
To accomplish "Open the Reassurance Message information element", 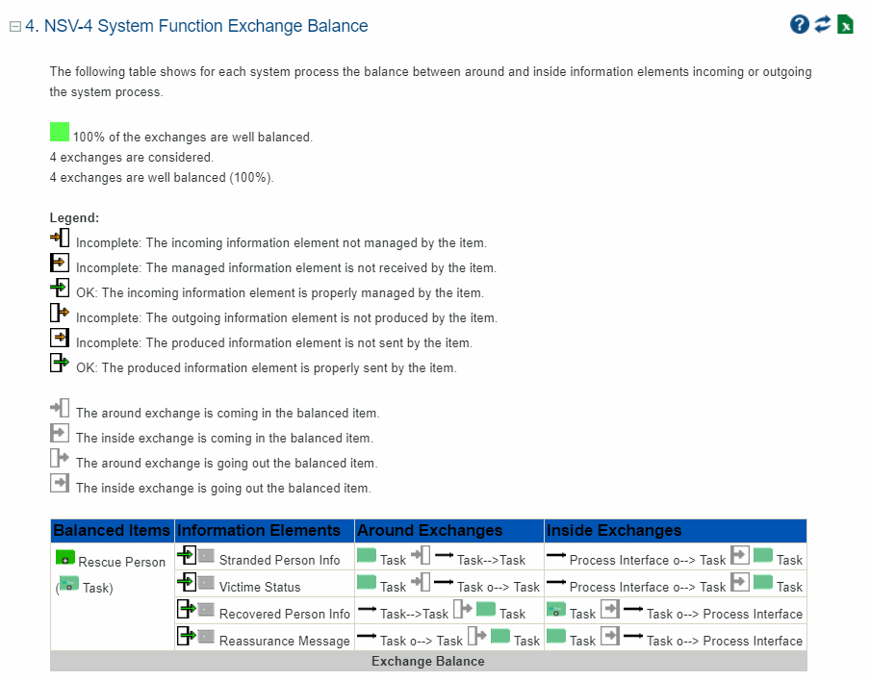I will tap(284, 641).
